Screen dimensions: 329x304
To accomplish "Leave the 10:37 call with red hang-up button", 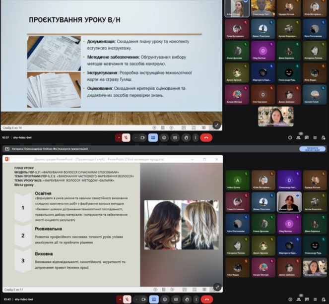I will [207, 137].
